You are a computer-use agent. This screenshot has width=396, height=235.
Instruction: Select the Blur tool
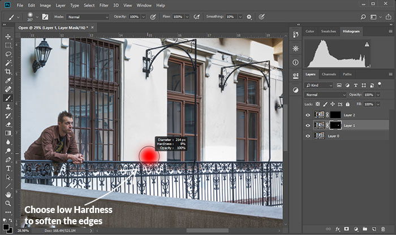(8, 142)
